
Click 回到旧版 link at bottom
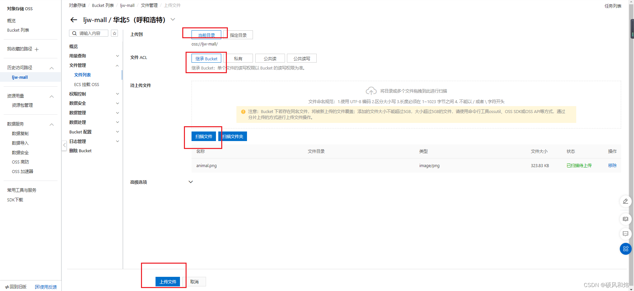tap(16, 287)
